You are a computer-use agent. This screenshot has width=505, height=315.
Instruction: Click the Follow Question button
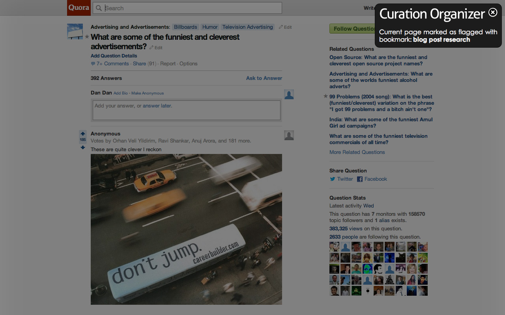coord(352,28)
